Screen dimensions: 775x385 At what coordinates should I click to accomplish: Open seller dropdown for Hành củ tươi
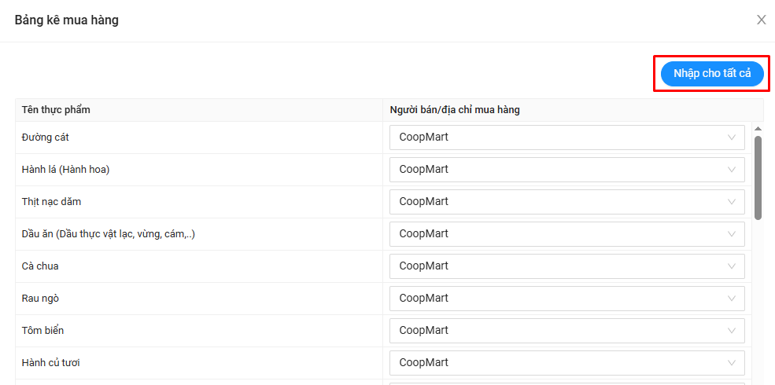click(566, 363)
